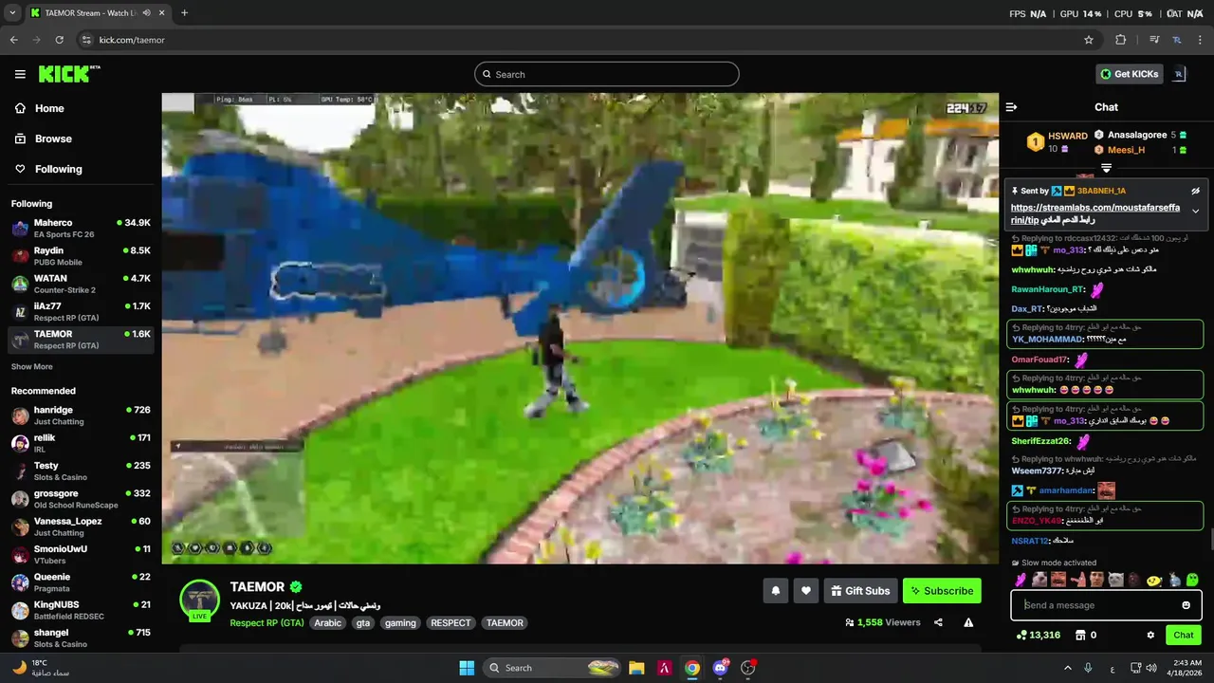Select TAEMOR in the Following list

tap(81, 340)
